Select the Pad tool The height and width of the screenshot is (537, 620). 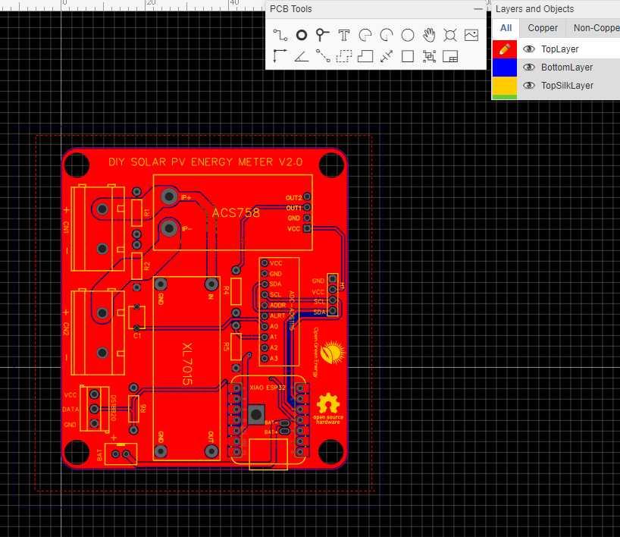[300, 34]
